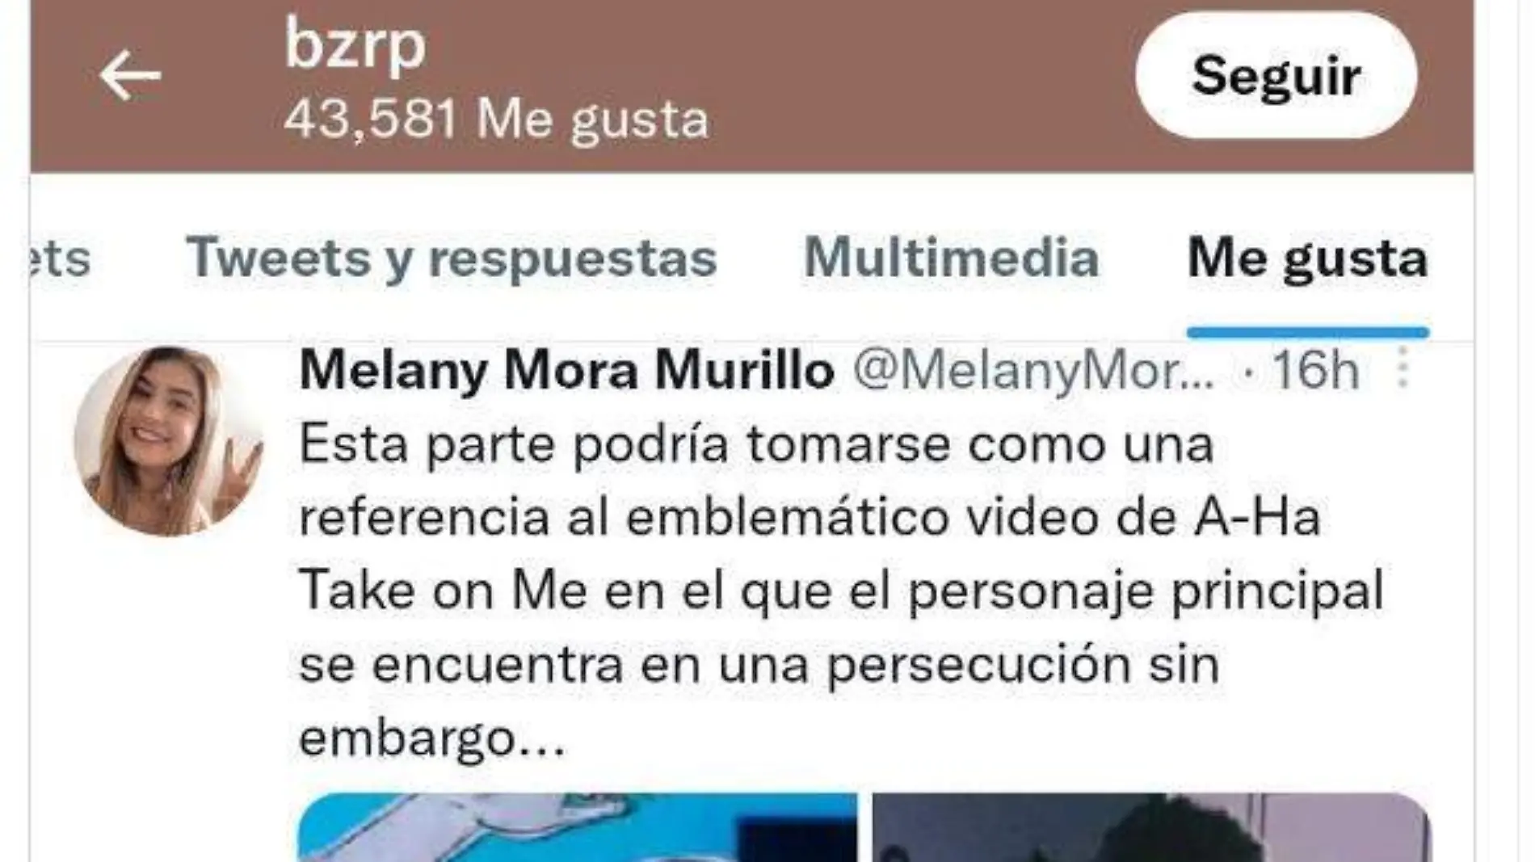1535x862 pixels.
Task: Open the right dark tweet image thumbnail
Action: 1152,827
